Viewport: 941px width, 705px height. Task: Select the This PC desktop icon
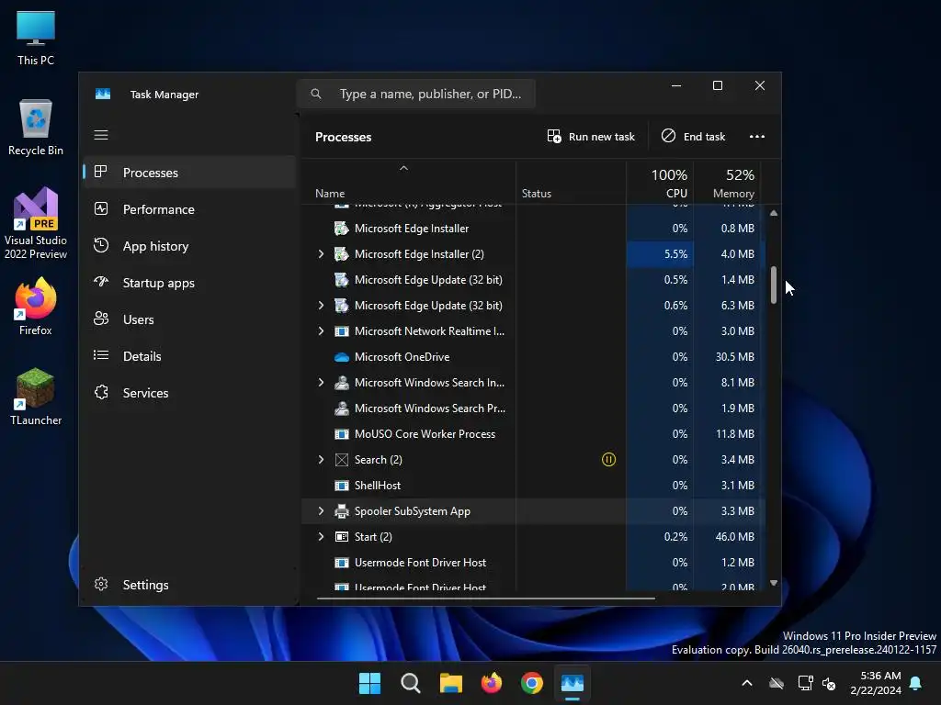(36, 38)
